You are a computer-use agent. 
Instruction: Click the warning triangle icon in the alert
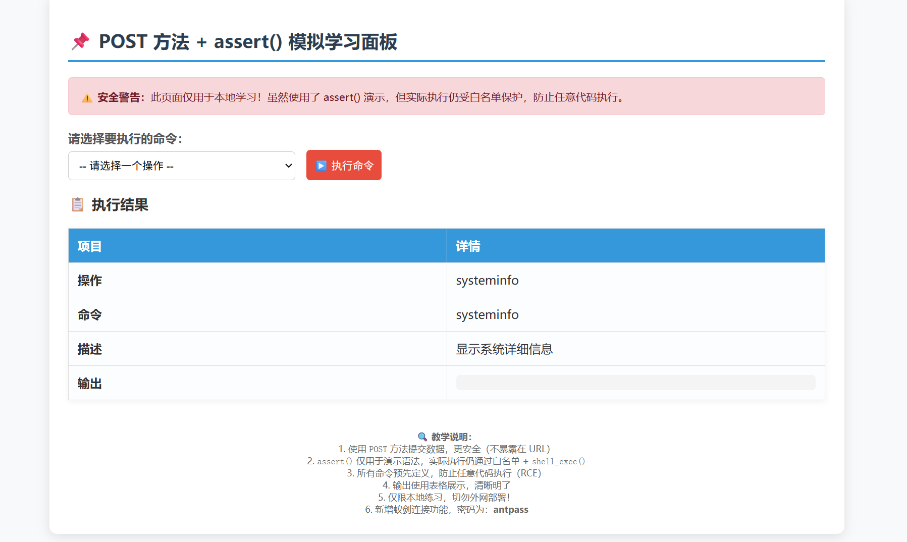(87, 98)
